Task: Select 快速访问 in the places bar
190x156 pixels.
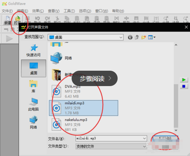Action: pyautogui.click(x=33, y=50)
